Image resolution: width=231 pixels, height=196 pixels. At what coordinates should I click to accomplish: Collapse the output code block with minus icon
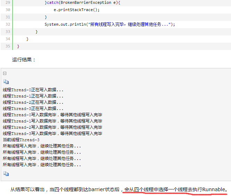[5, 73]
